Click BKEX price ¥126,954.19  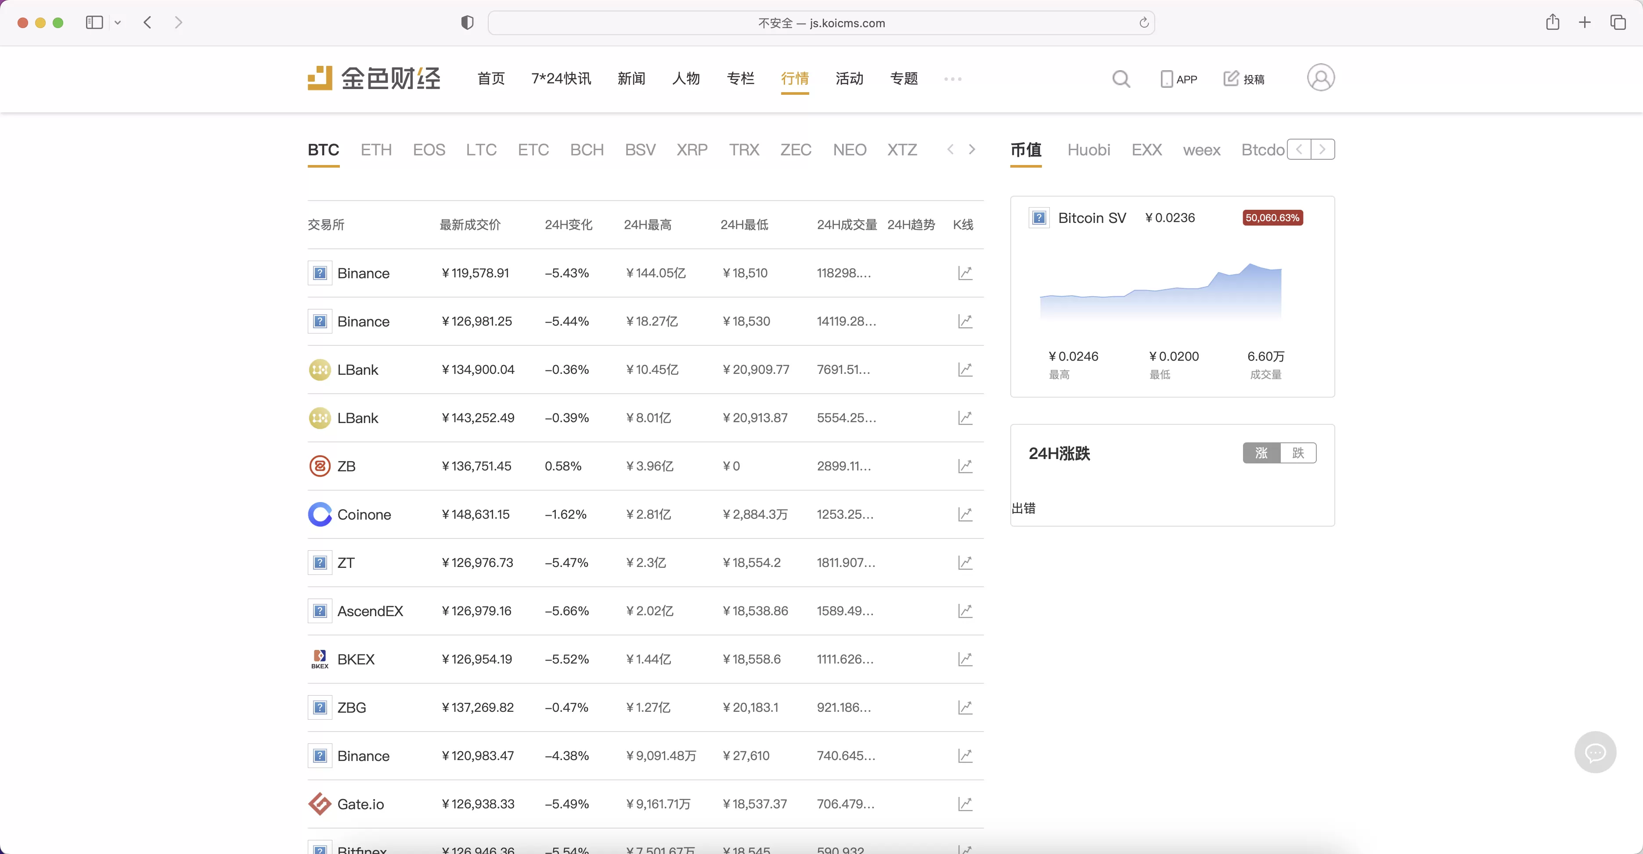(x=476, y=659)
